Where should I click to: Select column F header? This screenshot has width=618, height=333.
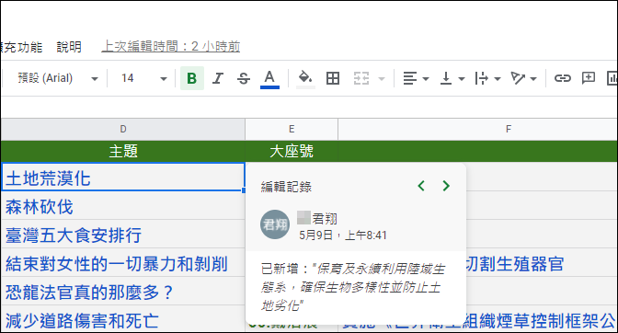point(478,130)
